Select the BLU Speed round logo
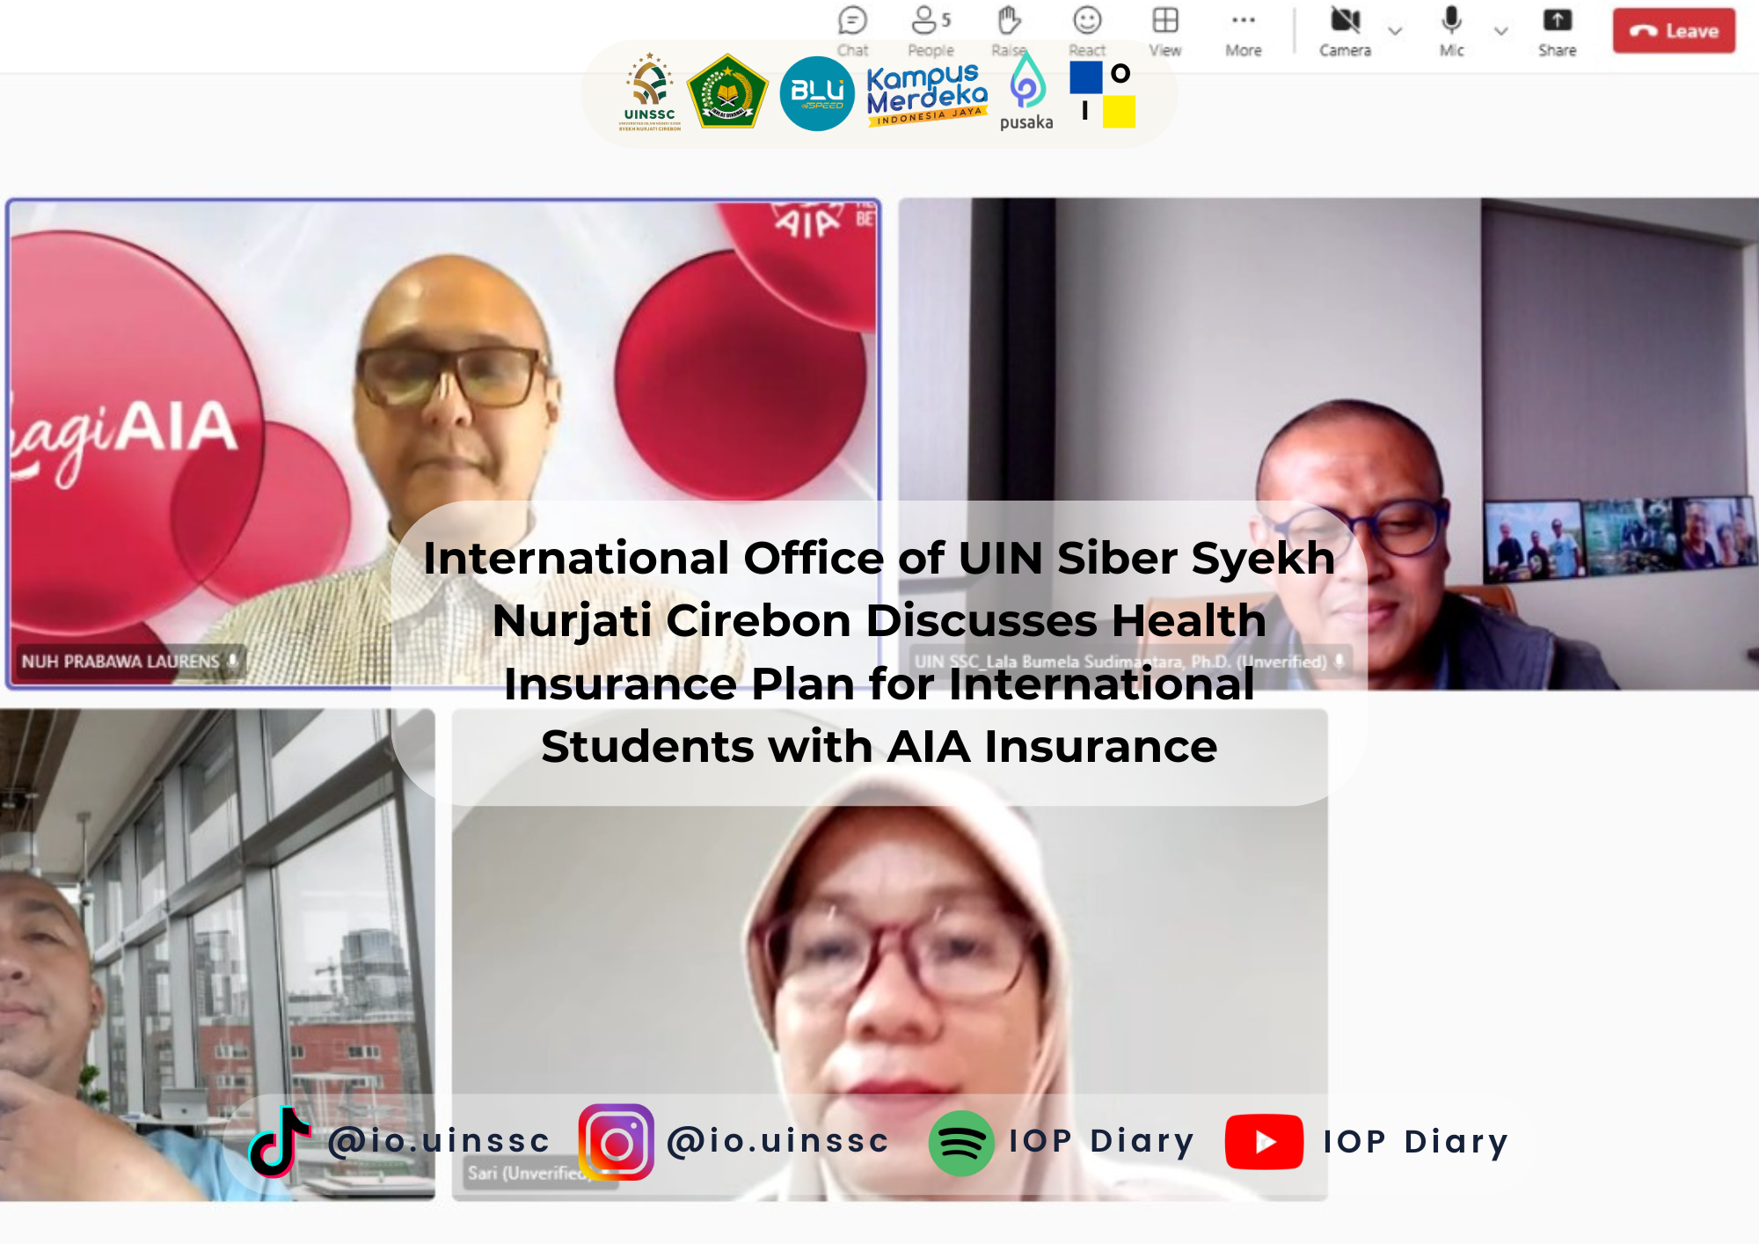The width and height of the screenshot is (1759, 1244). pos(817,93)
